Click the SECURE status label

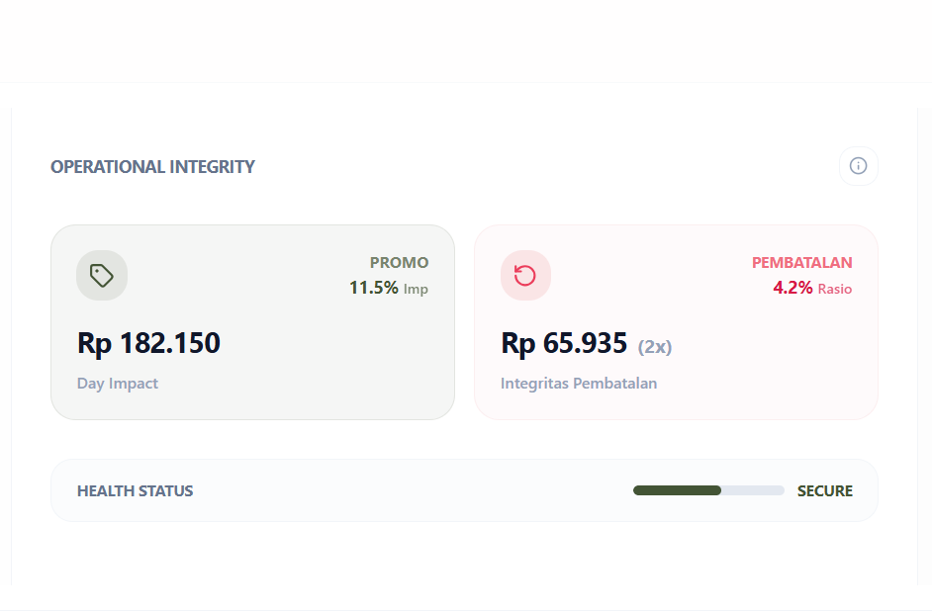coord(824,491)
